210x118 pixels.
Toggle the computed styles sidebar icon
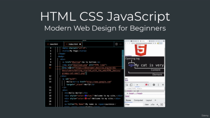(162, 105)
